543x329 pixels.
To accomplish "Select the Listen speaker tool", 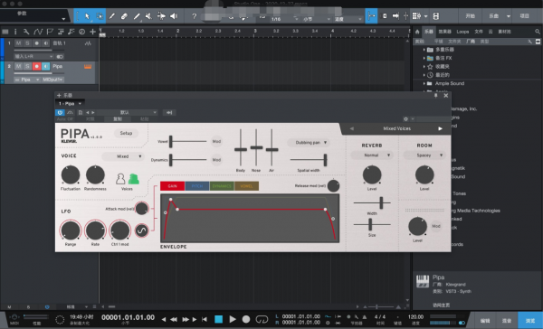I will 174,16.
